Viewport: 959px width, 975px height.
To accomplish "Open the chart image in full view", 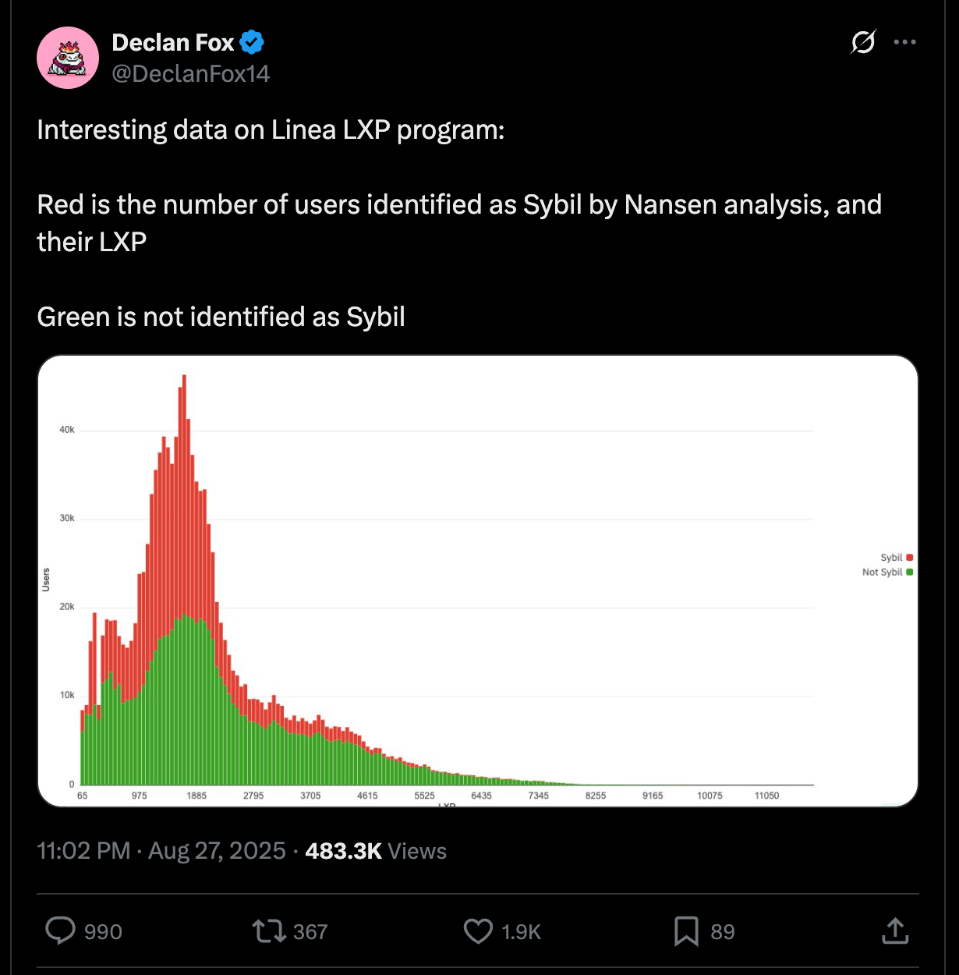I will click(x=478, y=581).
